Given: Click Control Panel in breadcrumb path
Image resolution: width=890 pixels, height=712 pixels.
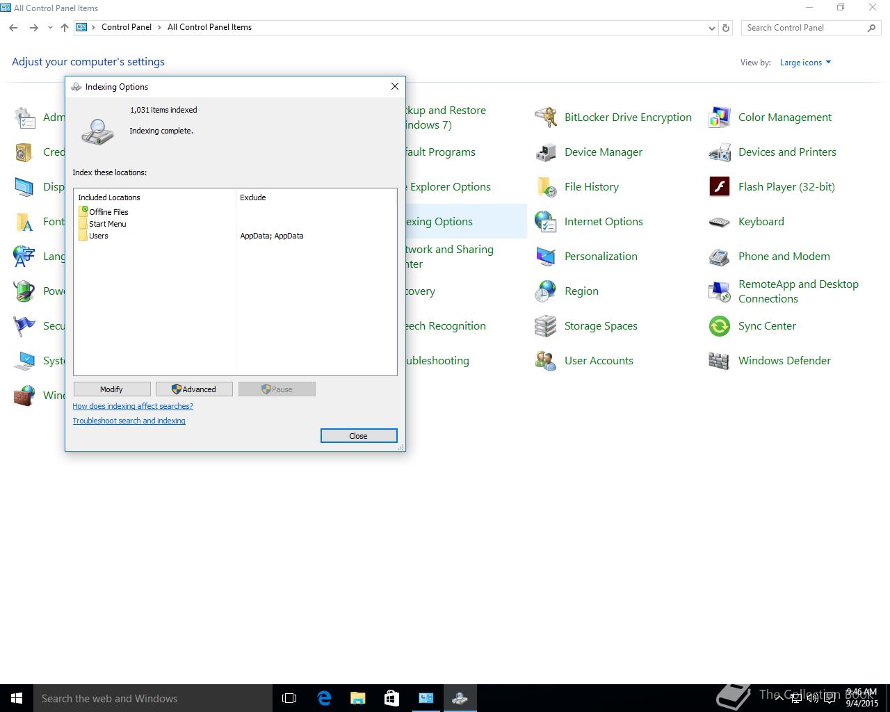Looking at the screenshot, I should coord(126,27).
